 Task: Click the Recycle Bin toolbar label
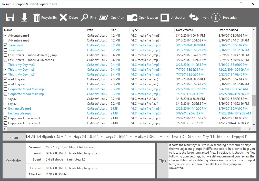coord(49,18)
